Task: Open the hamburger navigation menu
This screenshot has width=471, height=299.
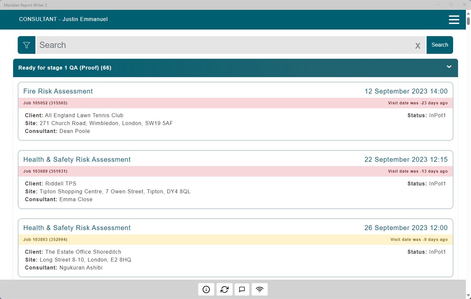Action: (454, 19)
